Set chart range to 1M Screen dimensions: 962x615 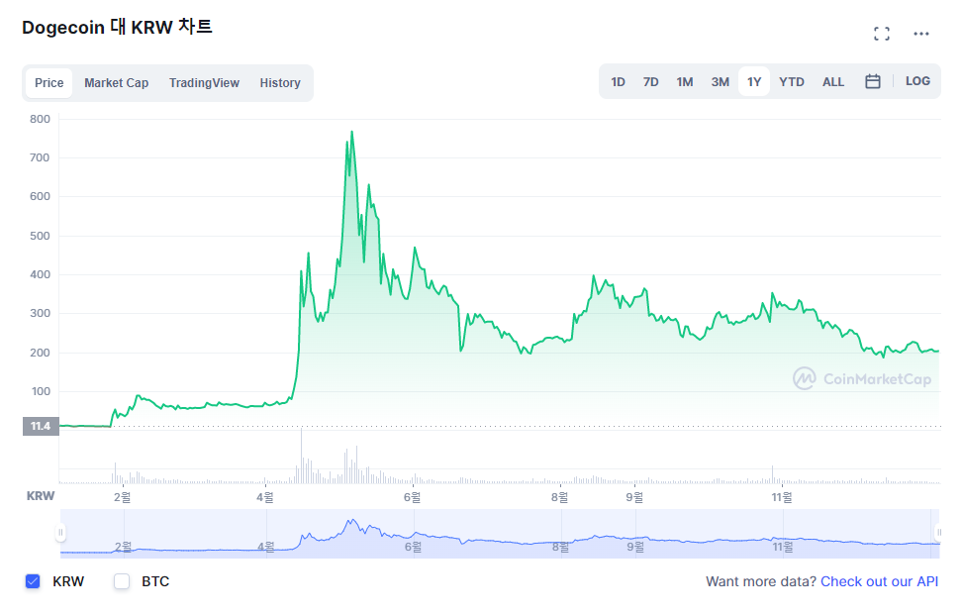click(x=685, y=81)
